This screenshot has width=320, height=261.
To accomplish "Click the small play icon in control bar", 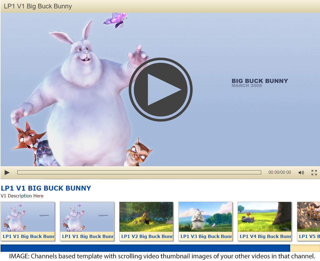I will [7, 172].
